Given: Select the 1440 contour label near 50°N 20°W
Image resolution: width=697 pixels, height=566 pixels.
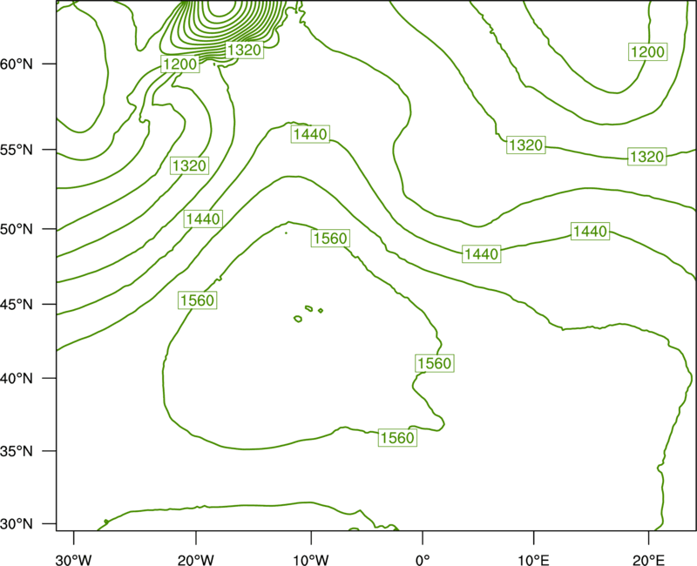Looking at the screenshot, I should [x=203, y=219].
